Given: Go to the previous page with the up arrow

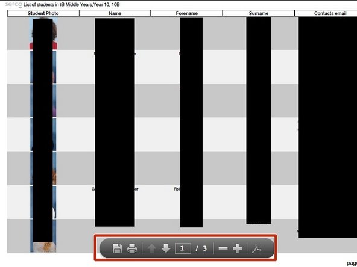Looking at the screenshot, I should pos(151,248).
